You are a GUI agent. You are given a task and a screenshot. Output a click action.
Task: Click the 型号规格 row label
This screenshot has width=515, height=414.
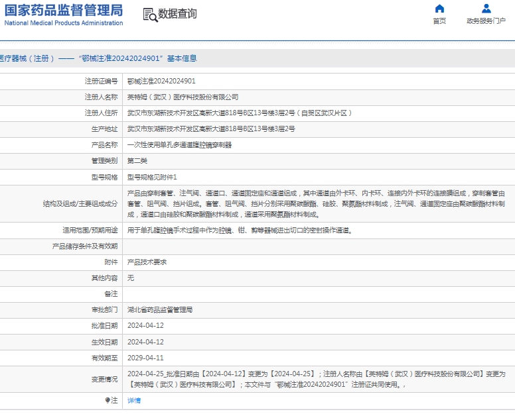pyautogui.click(x=104, y=178)
